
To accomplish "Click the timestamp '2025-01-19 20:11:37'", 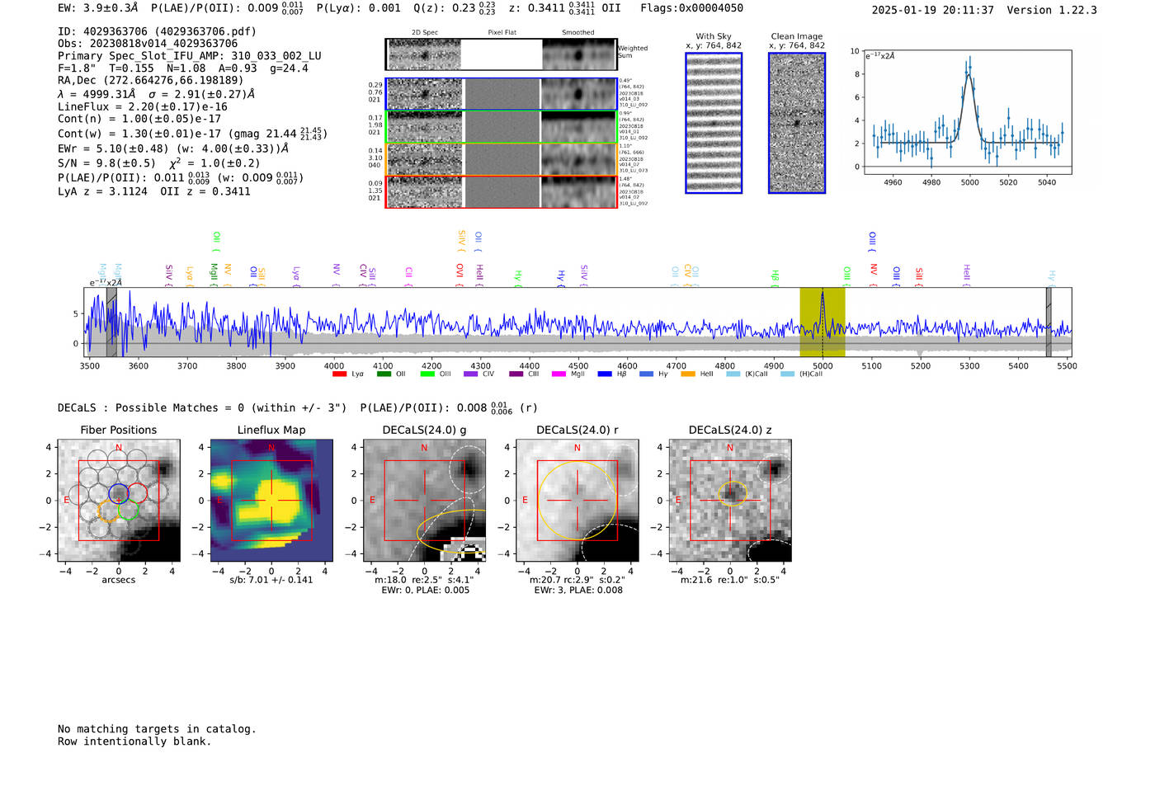I will click(932, 10).
